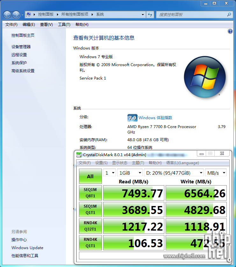Click read result 1217.22
Viewport: 236px width, 267px height.
point(134,226)
